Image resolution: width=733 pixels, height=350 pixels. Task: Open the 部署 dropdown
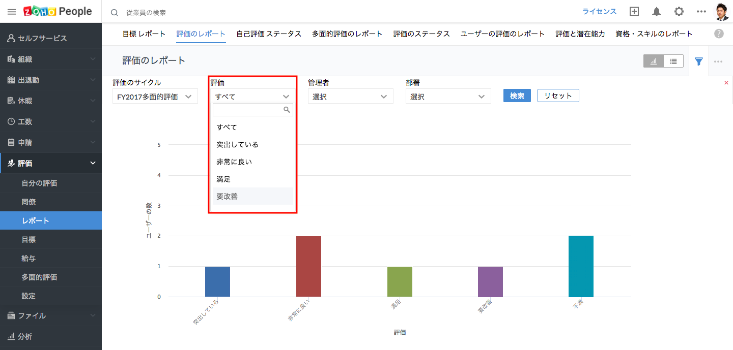448,97
